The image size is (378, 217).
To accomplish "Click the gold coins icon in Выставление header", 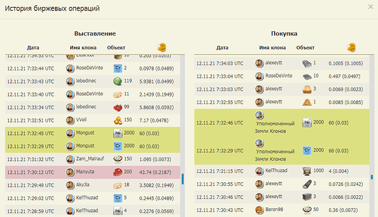I will pyautogui.click(x=161, y=48).
